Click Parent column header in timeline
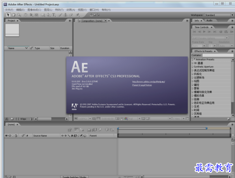This screenshot has width=235, height=178. [x=101, y=136]
